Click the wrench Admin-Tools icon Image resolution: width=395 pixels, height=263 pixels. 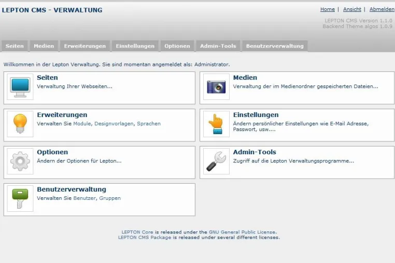click(x=216, y=161)
